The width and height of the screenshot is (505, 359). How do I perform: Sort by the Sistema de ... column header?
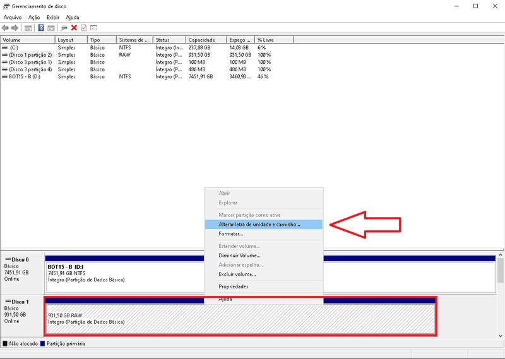[134, 40]
